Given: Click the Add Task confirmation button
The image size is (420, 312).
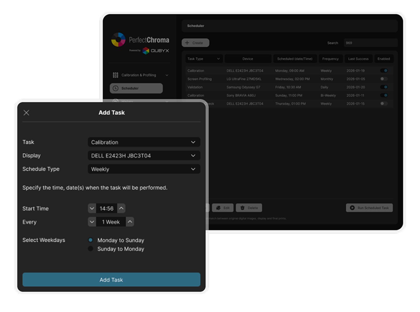Looking at the screenshot, I should [111, 280].
